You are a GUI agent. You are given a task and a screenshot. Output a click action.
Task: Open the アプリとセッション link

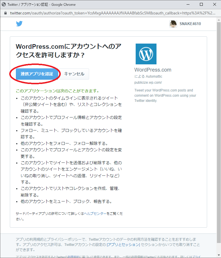tap(123, 245)
